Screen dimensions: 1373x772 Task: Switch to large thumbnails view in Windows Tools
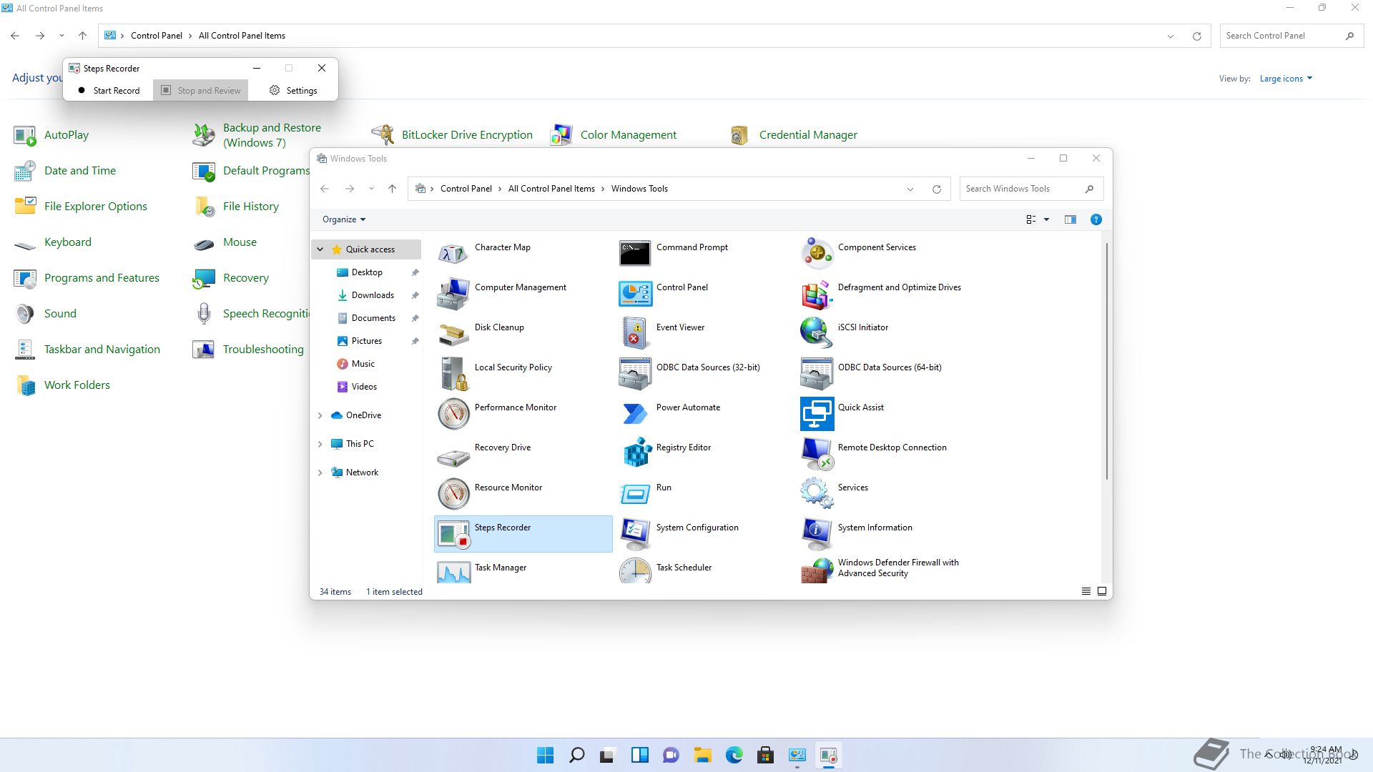click(1102, 591)
